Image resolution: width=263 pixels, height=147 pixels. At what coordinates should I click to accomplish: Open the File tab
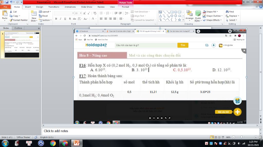(x=5, y=7)
